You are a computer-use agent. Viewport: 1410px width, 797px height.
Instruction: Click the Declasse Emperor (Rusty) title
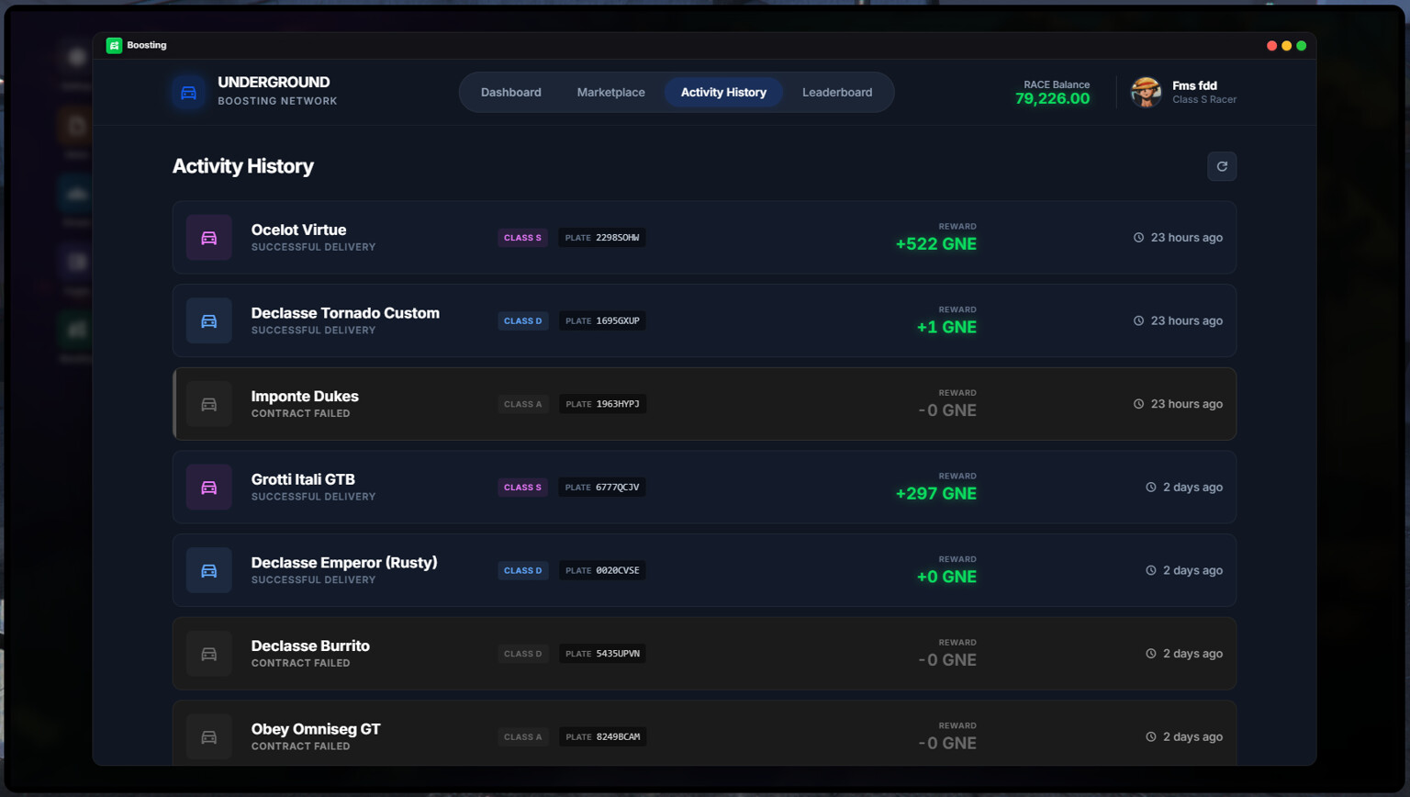(344, 563)
